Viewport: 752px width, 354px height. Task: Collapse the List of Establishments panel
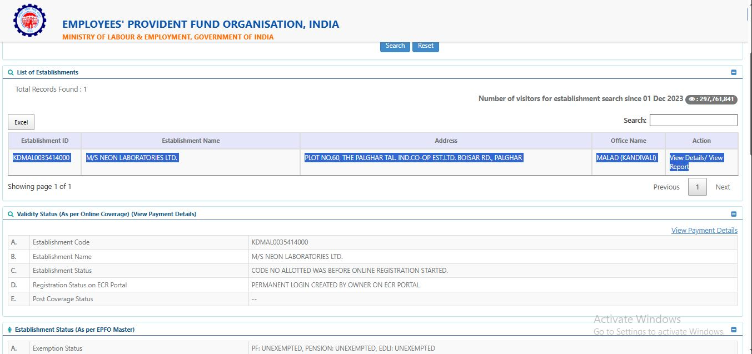pyautogui.click(x=733, y=72)
